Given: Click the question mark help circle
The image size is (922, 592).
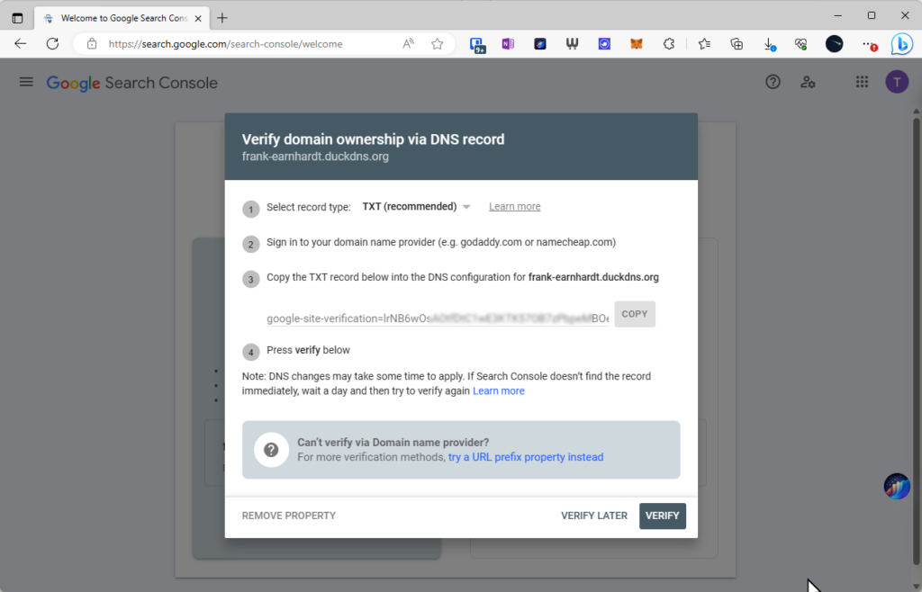Looking at the screenshot, I should point(271,450).
